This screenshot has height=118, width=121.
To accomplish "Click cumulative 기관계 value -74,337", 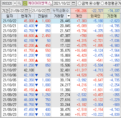I will (114, 11).
